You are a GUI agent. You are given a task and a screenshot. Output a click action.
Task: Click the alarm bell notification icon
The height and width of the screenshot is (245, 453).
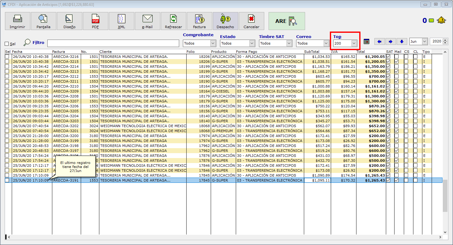pos(441,20)
